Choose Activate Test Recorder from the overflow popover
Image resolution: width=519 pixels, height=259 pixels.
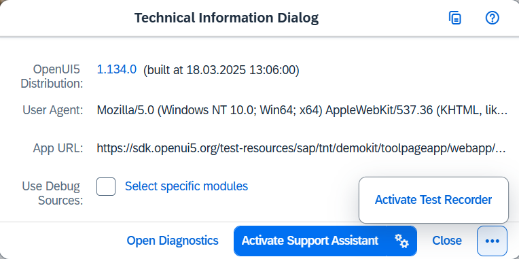(x=433, y=200)
